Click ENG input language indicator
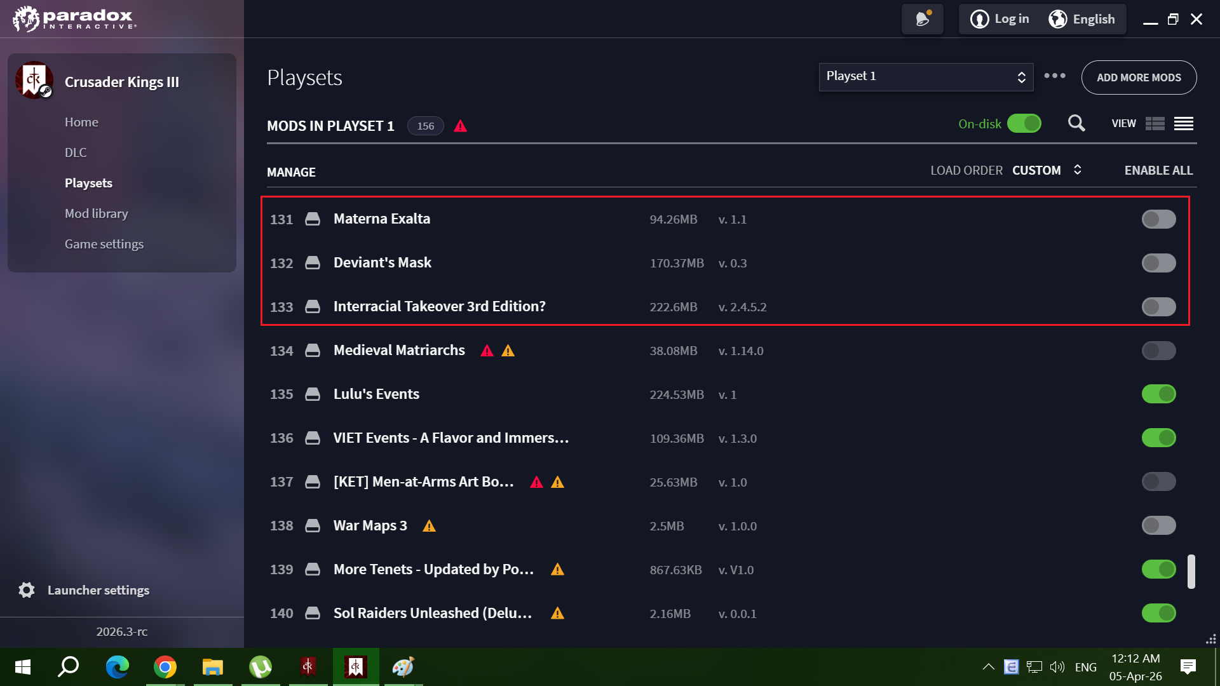Viewport: 1220px width, 686px height. tap(1086, 668)
